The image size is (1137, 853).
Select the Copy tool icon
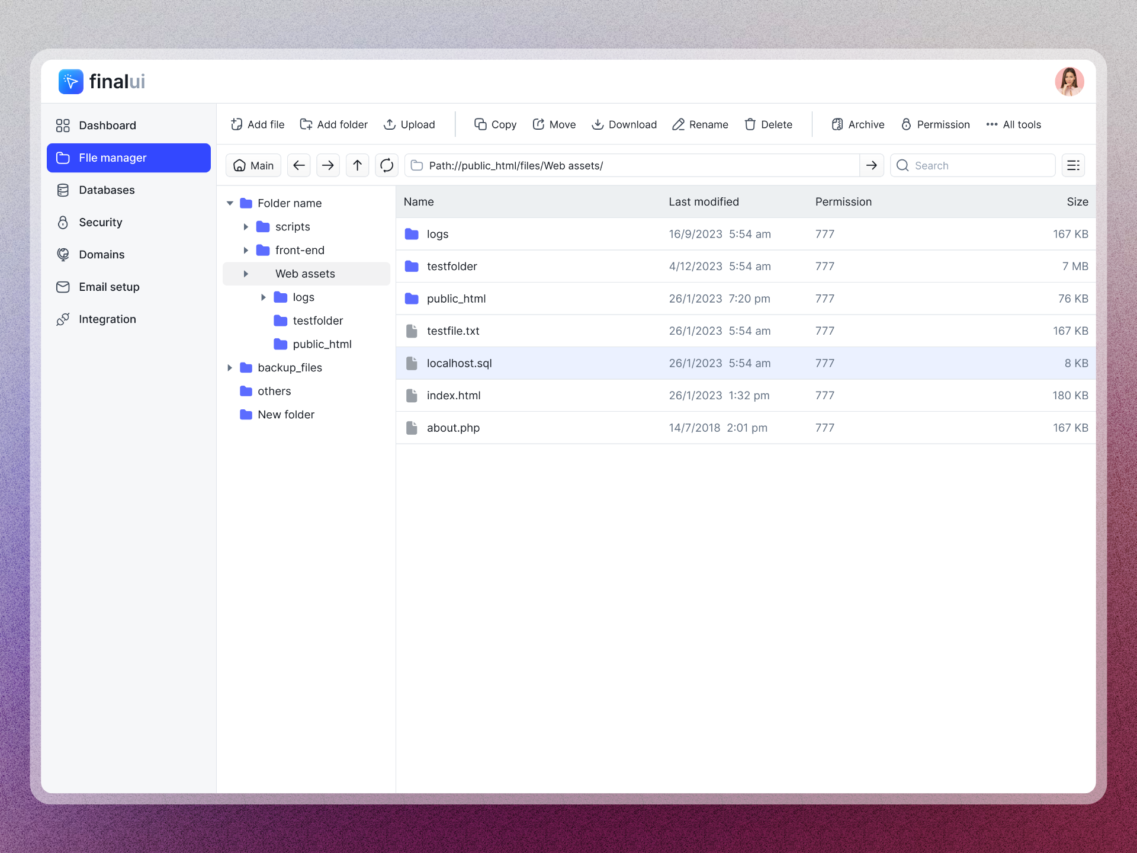(480, 124)
